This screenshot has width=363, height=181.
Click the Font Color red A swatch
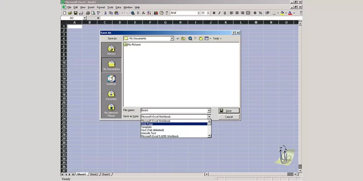(290, 13)
